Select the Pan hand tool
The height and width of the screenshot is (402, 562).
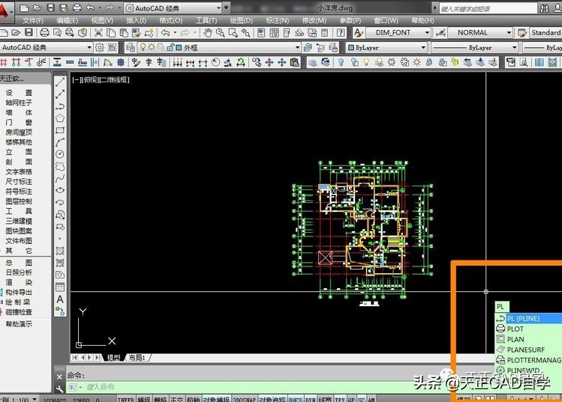tap(208, 33)
